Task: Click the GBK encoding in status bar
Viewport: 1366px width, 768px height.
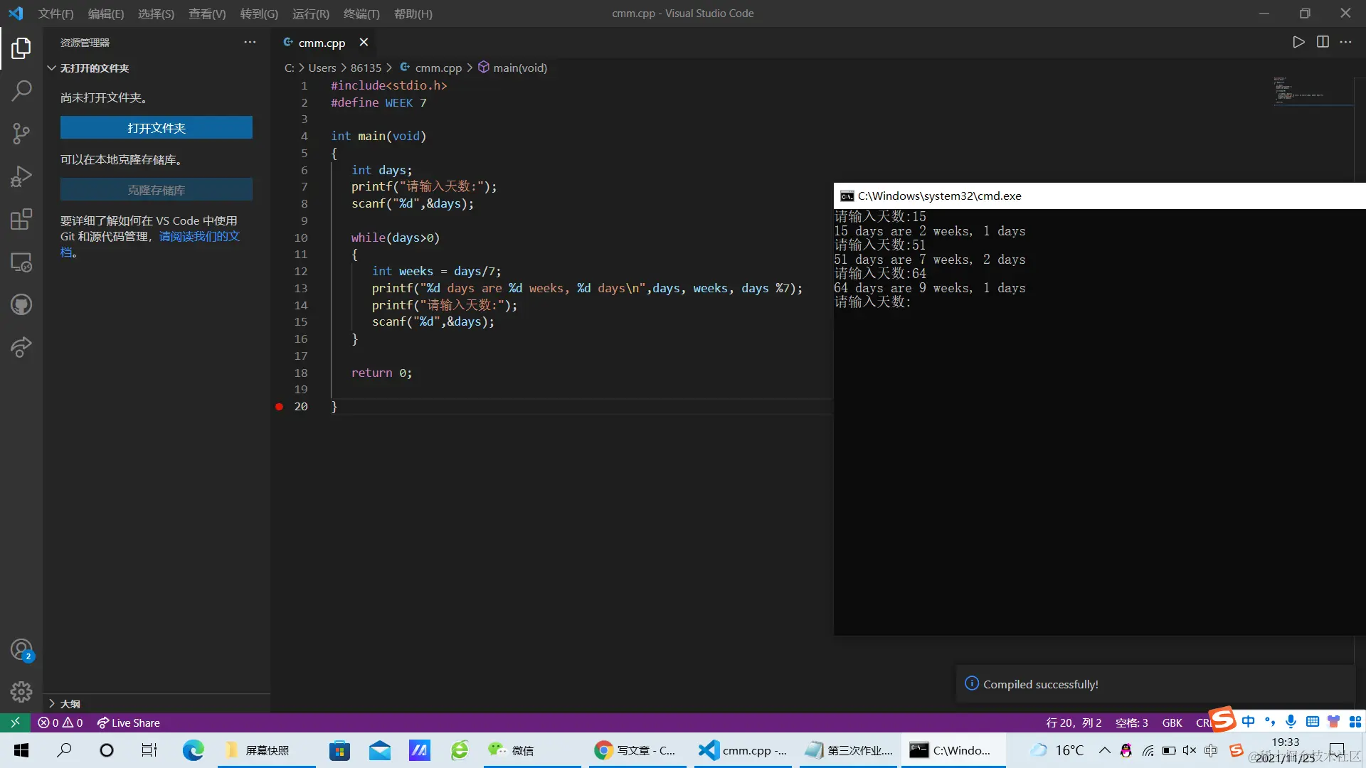Action: [x=1172, y=722]
